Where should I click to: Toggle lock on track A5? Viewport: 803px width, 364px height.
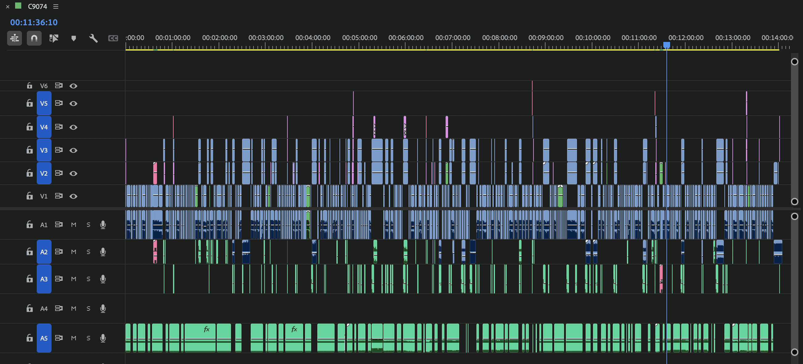[30, 338]
